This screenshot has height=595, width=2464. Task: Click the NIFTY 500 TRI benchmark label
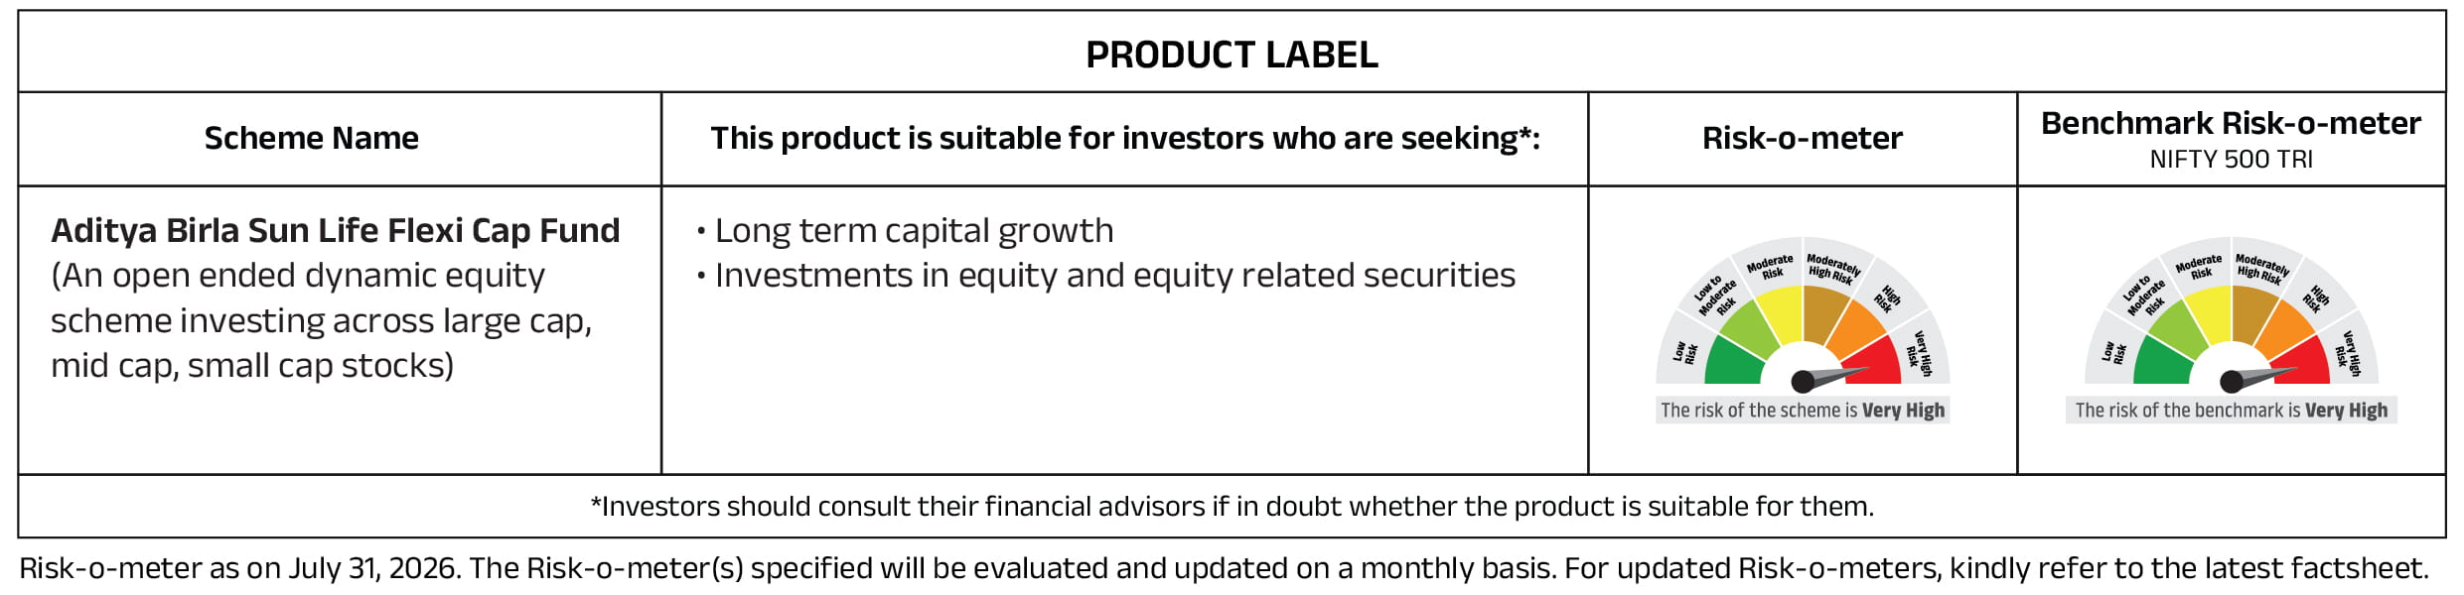[x=2231, y=160]
